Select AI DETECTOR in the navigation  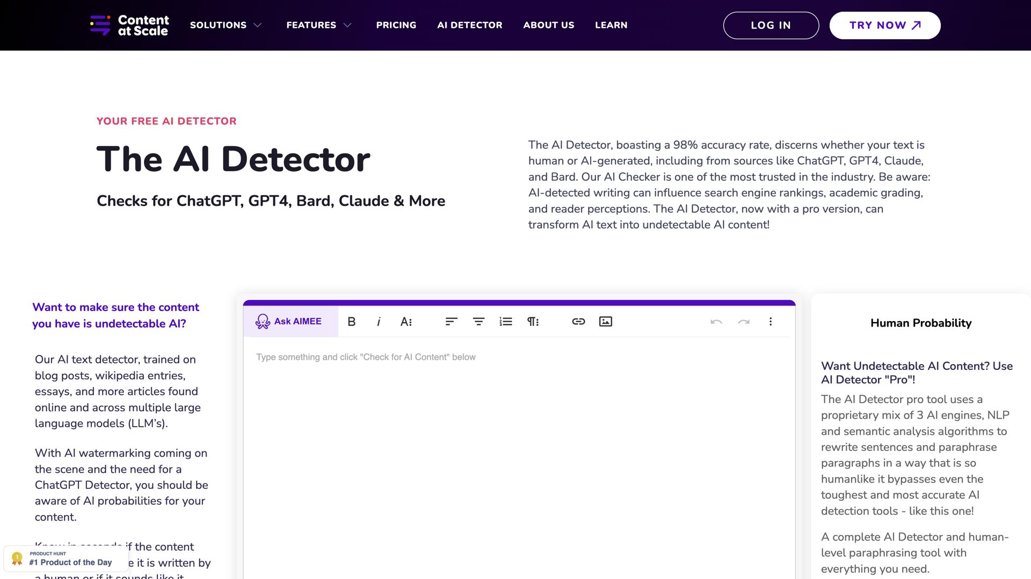[x=470, y=25]
